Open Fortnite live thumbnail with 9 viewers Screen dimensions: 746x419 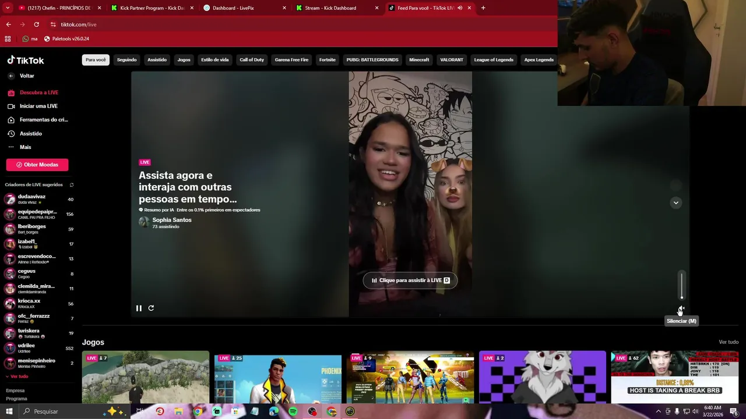[410, 377]
